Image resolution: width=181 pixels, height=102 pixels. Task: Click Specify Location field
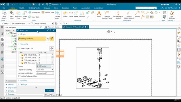(32, 39)
